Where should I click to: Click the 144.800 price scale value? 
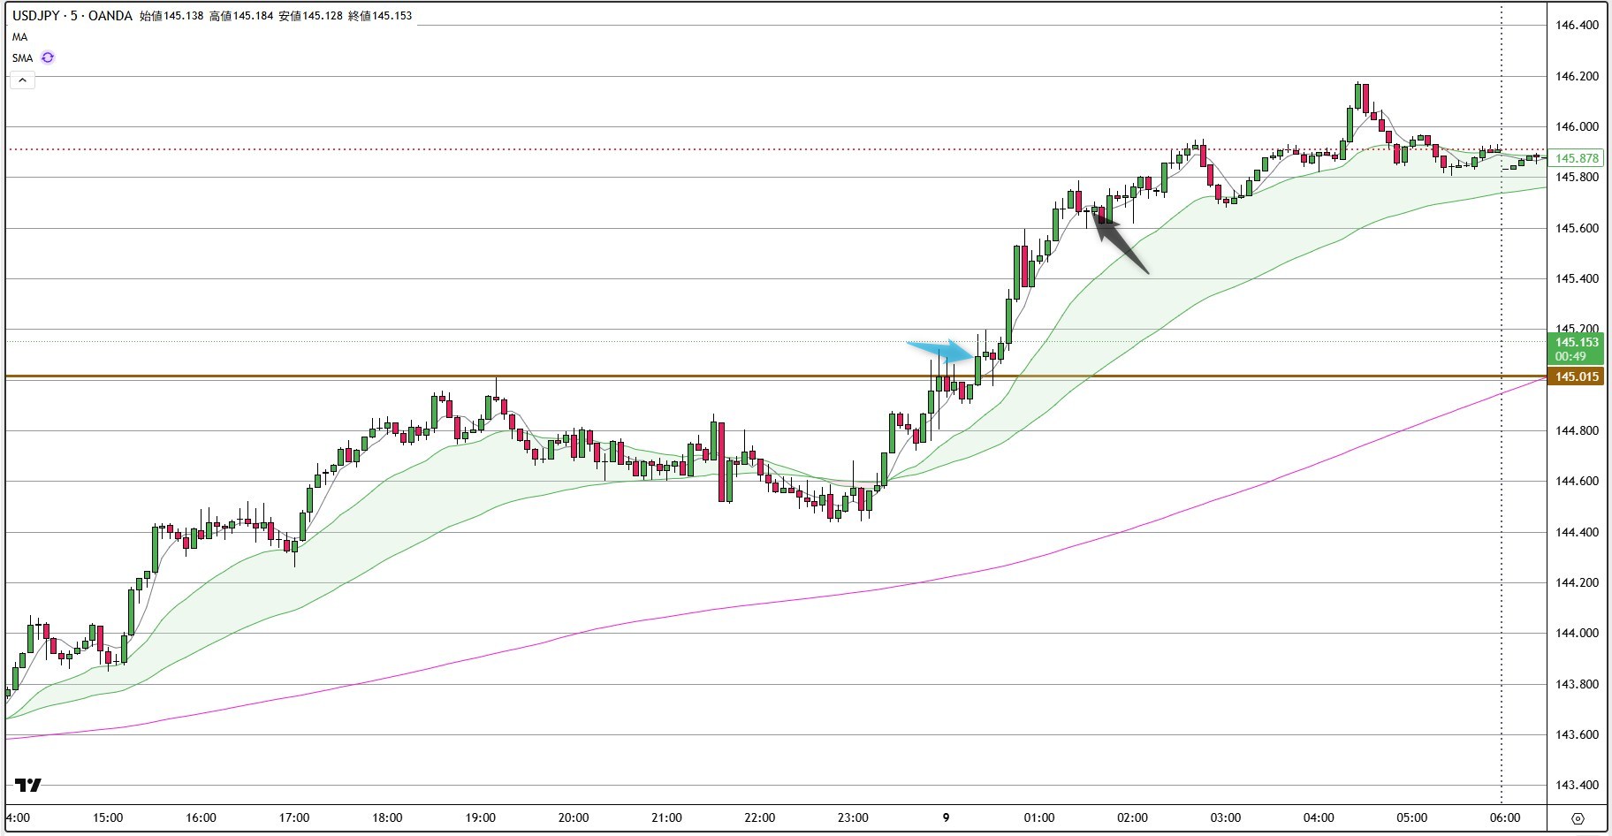coord(1578,430)
